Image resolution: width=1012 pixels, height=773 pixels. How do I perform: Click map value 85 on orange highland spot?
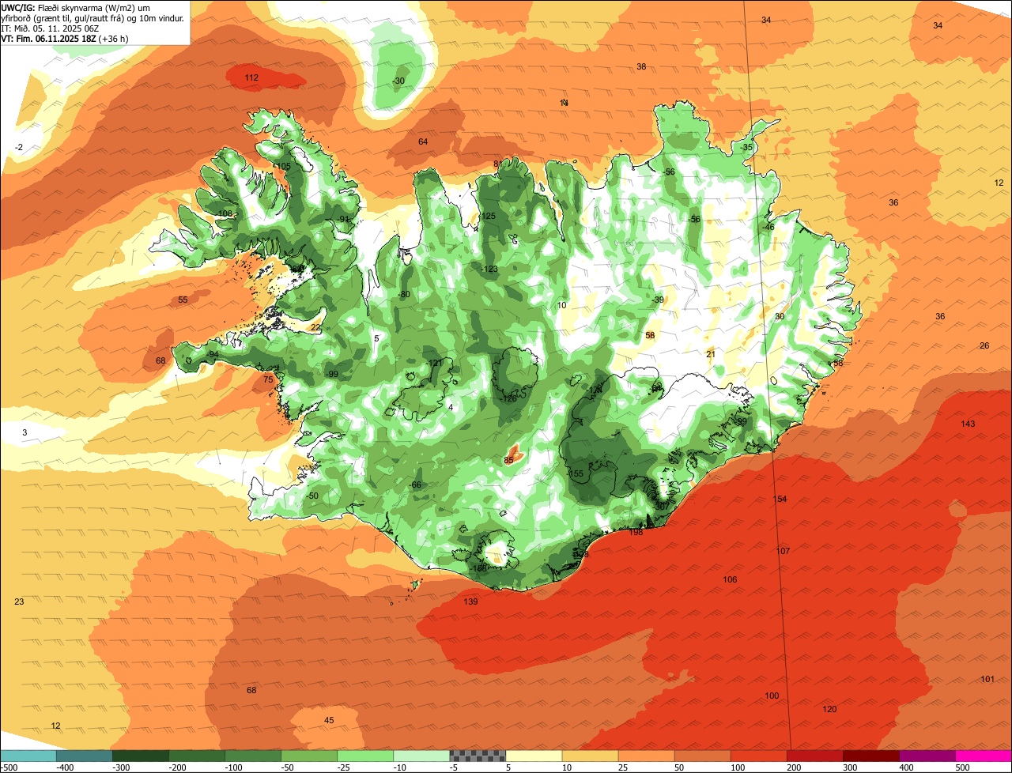[x=509, y=460]
